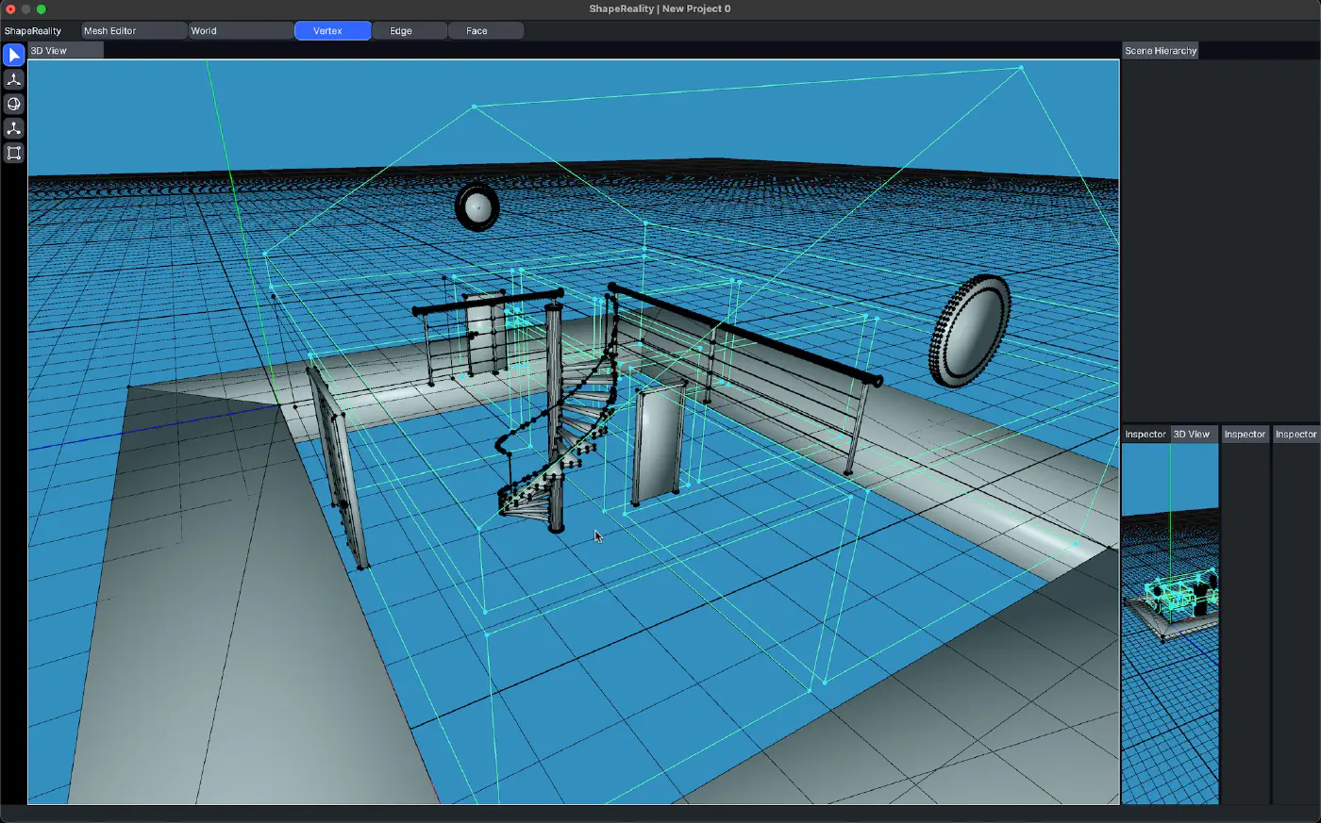Activate the move gizmo tool
Viewport: 1321px width, 823px height.
[14, 80]
